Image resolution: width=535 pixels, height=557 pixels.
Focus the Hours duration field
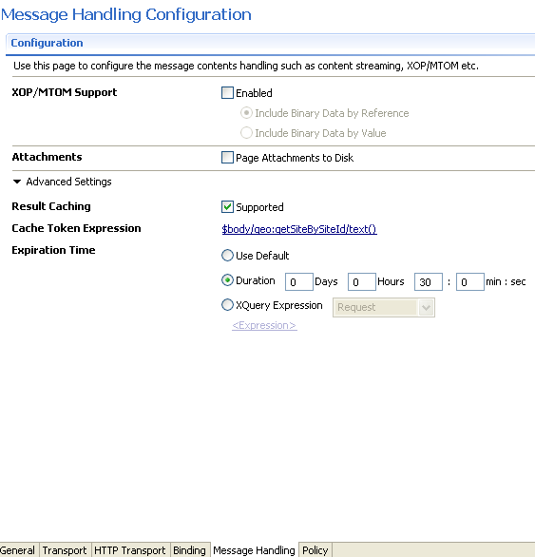[362, 282]
